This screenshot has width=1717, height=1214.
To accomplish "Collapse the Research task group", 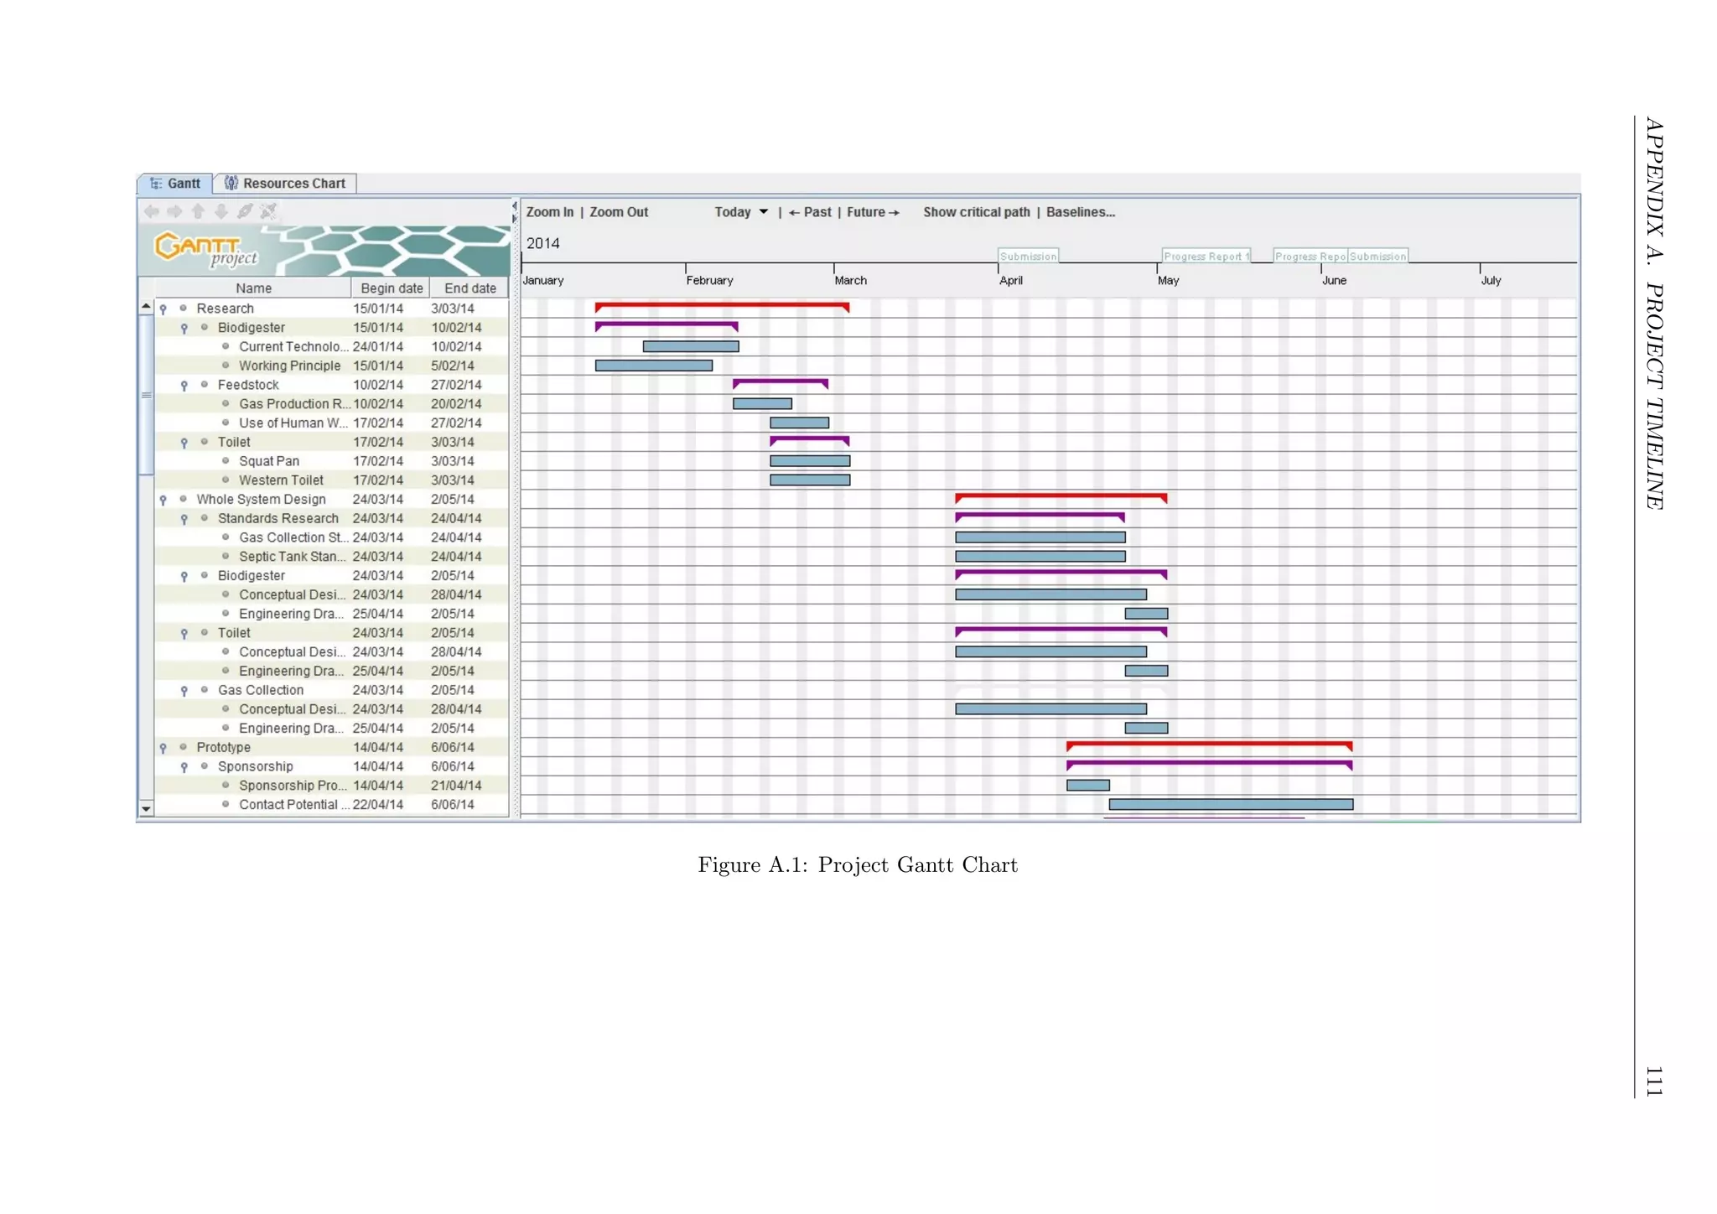I will pos(163,309).
